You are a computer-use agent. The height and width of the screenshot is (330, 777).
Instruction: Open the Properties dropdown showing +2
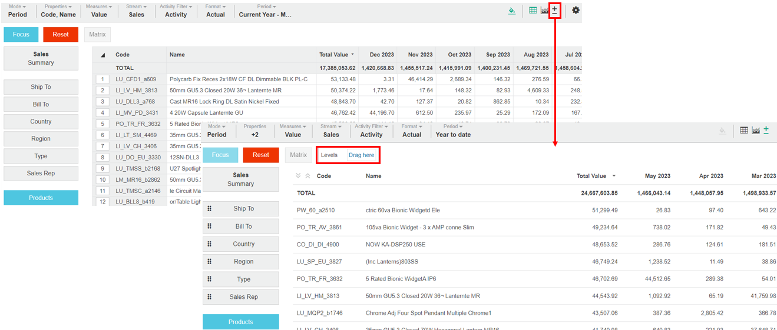[254, 131]
